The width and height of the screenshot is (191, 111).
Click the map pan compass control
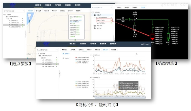click(x=30, y=16)
